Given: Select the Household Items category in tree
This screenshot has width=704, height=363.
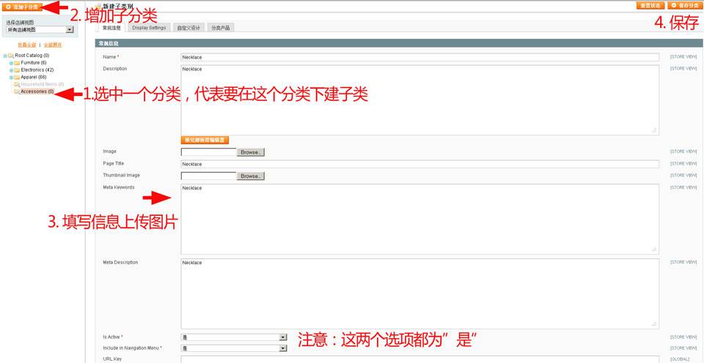Looking at the screenshot, I should [41, 84].
